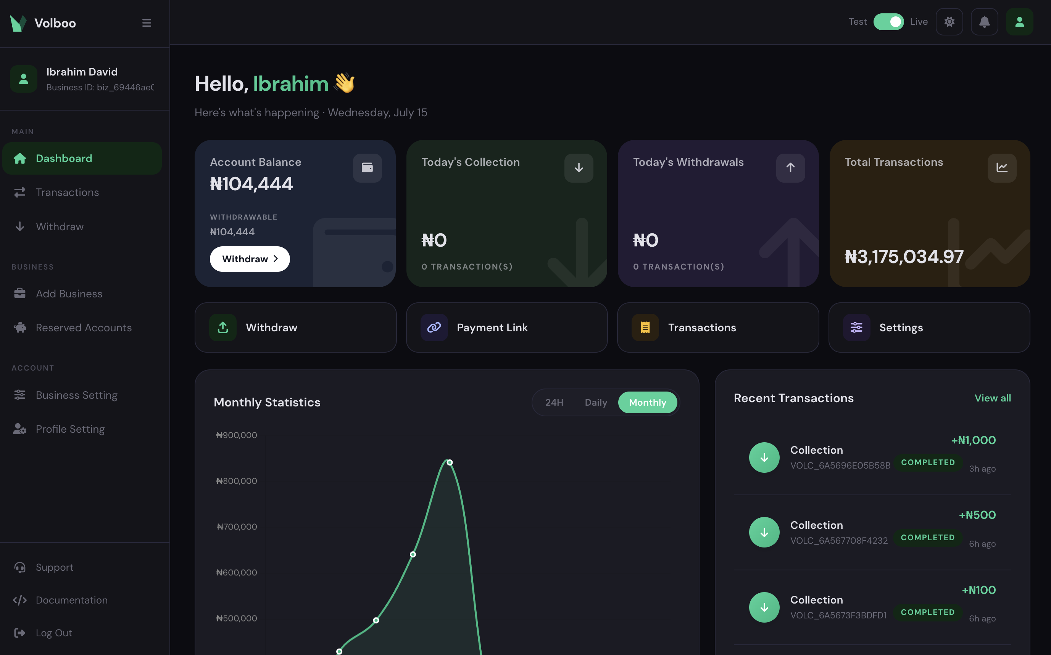Open Business Setting in the sidebar
The height and width of the screenshot is (655, 1051).
click(x=82, y=395)
